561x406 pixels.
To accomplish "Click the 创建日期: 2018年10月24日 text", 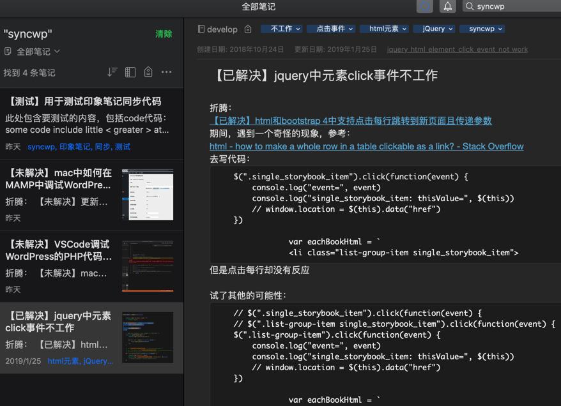I will pyautogui.click(x=240, y=49).
